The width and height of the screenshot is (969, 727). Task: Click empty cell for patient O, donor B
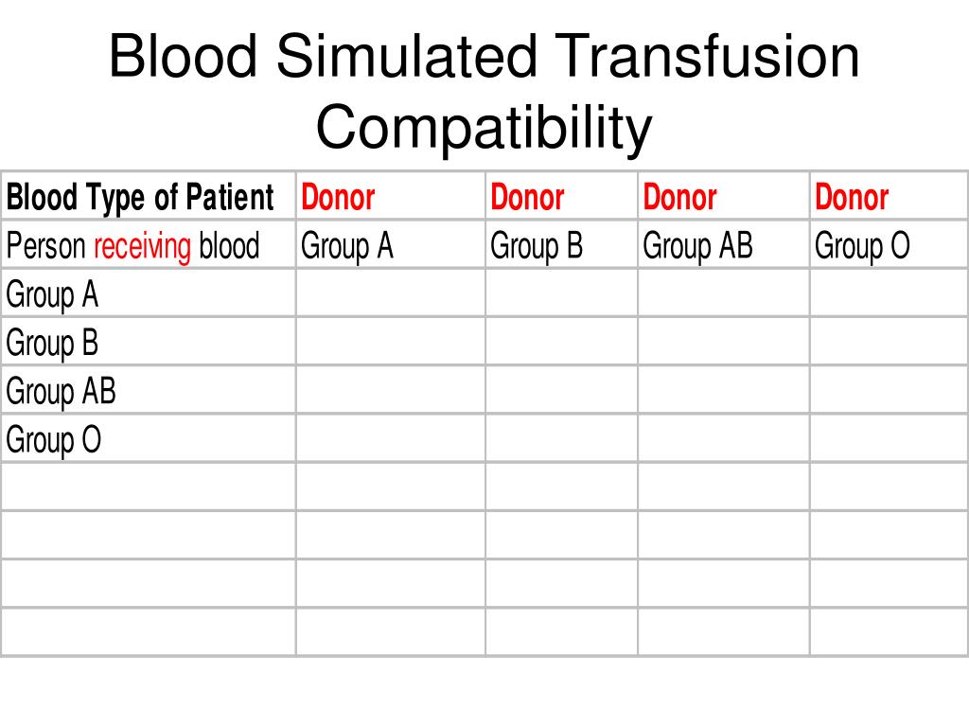click(561, 438)
